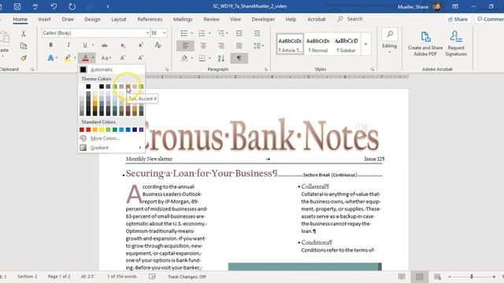This screenshot has height=283, width=504.
Task: Switch to Web Layout view in status bar
Action: click(438, 277)
